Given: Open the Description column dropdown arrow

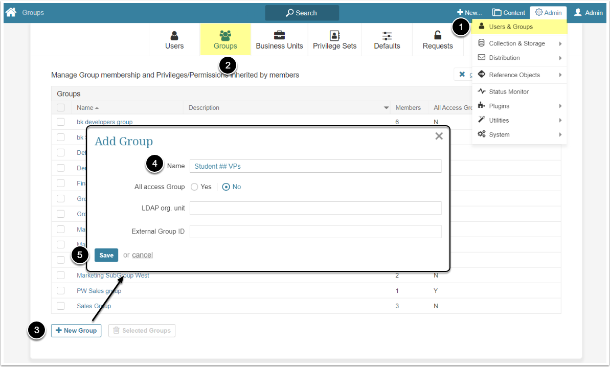Looking at the screenshot, I should click(x=387, y=108).
